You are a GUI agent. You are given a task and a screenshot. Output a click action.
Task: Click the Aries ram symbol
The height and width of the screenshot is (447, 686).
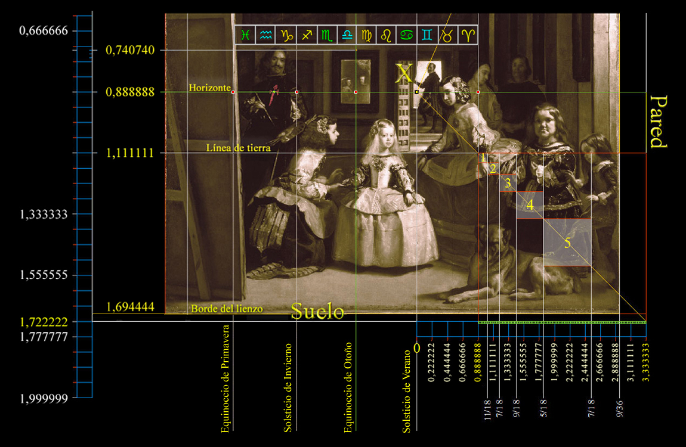click(468, 35)
